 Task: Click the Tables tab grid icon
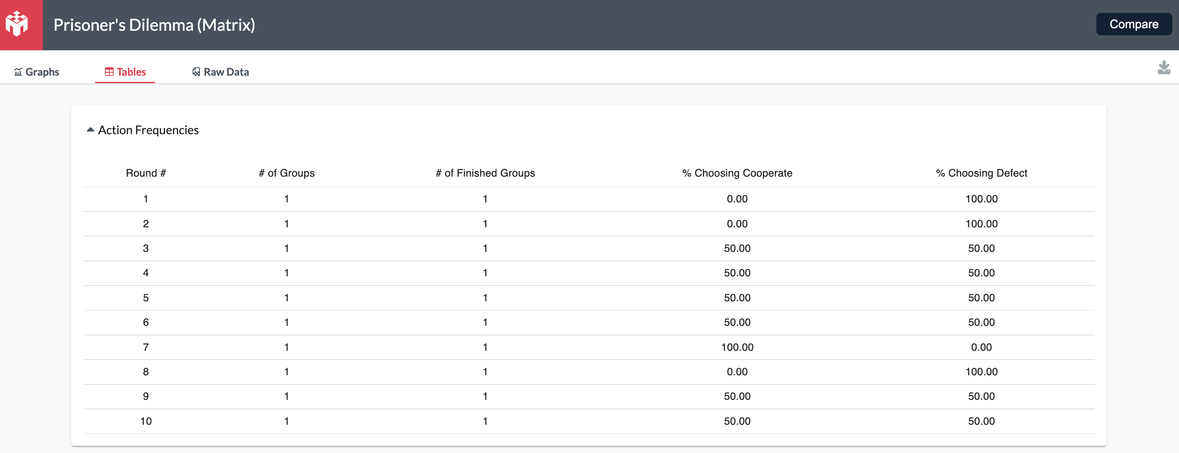pyautogui.click(x=109, y=72)
